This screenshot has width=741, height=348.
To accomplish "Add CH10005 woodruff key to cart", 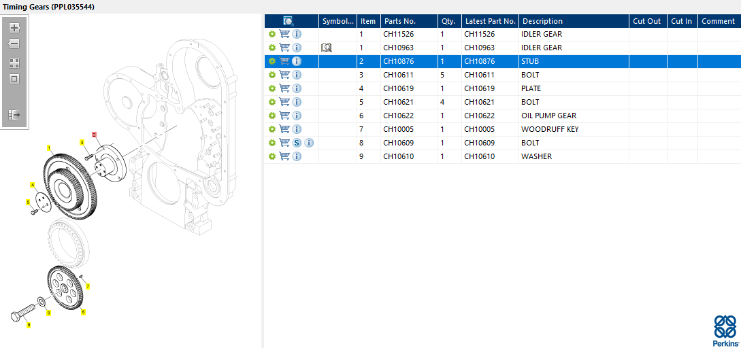I will point(284,129).
